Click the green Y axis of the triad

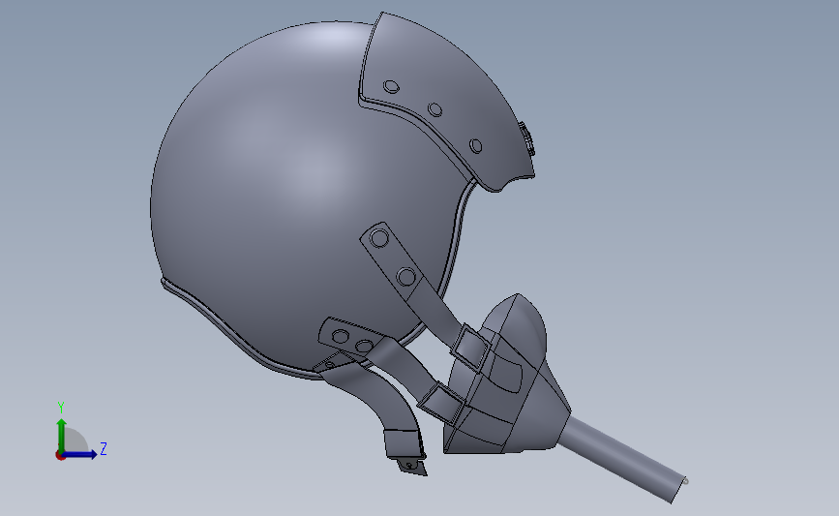click(62, 435)
